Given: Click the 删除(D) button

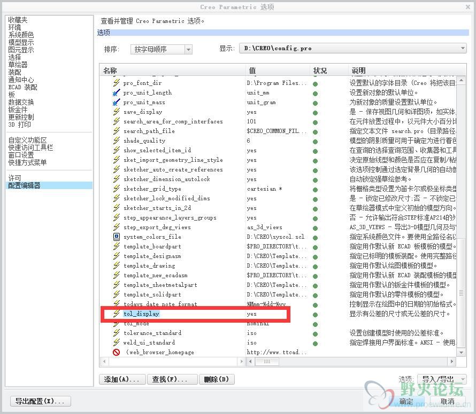Looking at the screenshot, I should [217, 379].
